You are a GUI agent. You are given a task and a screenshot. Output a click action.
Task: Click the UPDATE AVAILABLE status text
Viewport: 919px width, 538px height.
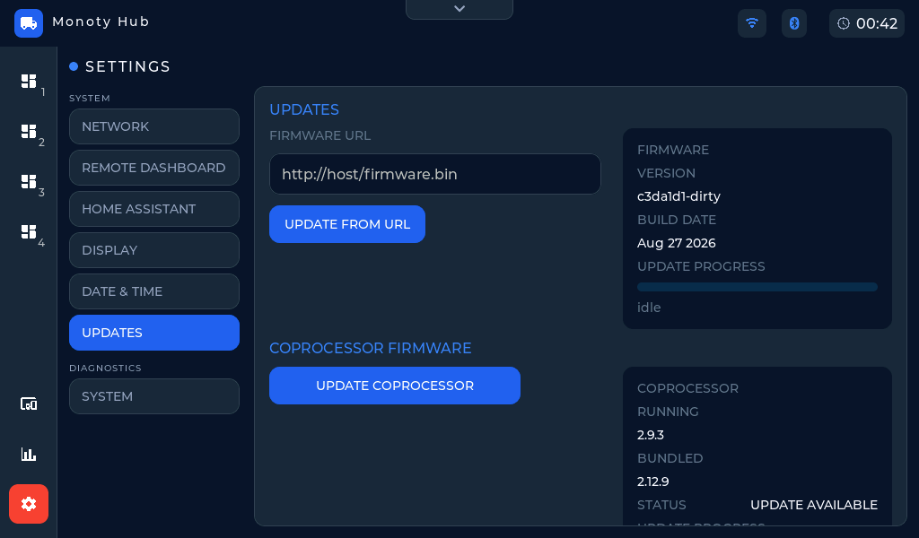pyautogui.click(x=813, y=505)
